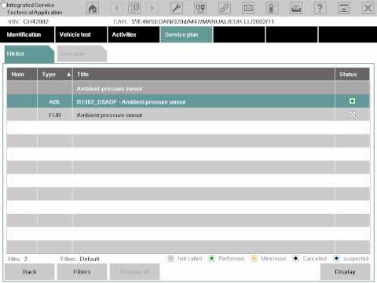
Task: Open the envelope message icon
Action: coord(248,8)
